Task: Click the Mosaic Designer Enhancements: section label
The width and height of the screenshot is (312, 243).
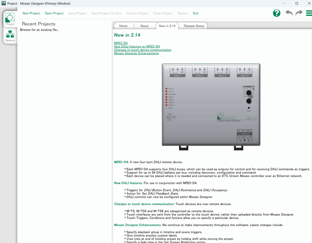Action: (138, 225)
